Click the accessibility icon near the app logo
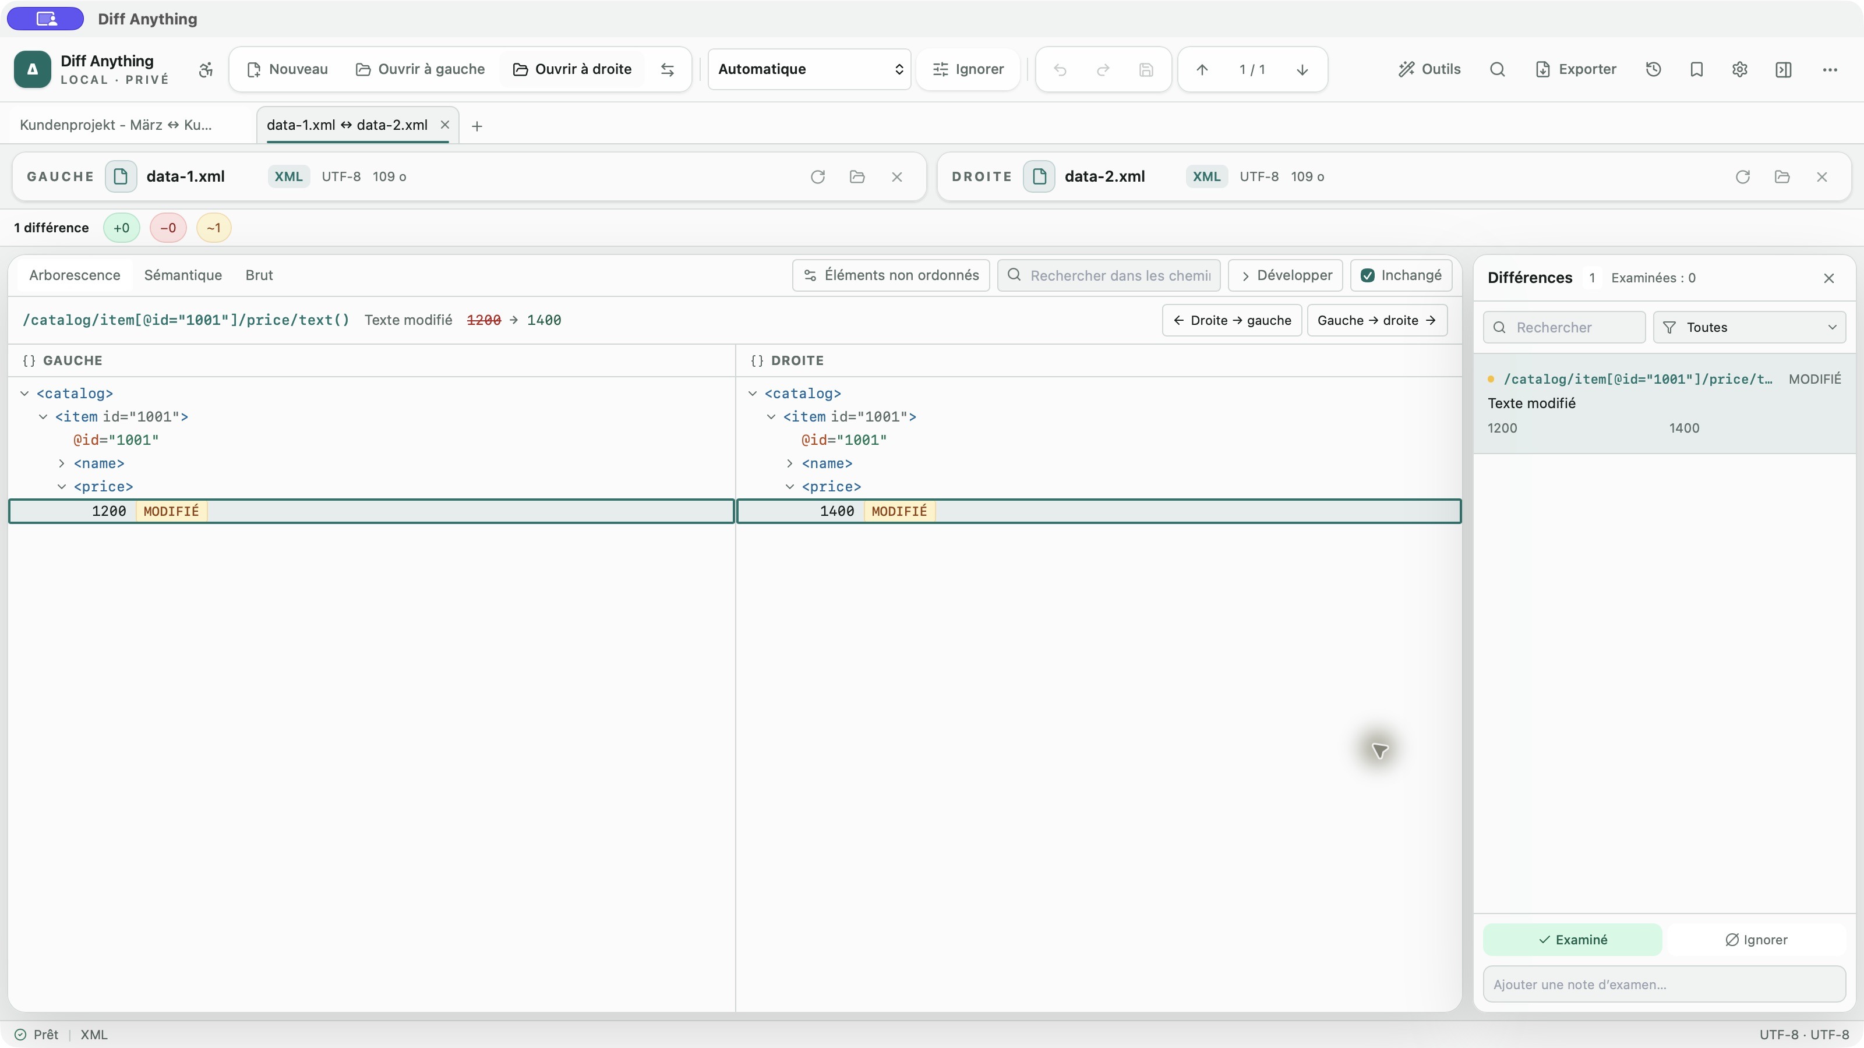 pos(206,69)
